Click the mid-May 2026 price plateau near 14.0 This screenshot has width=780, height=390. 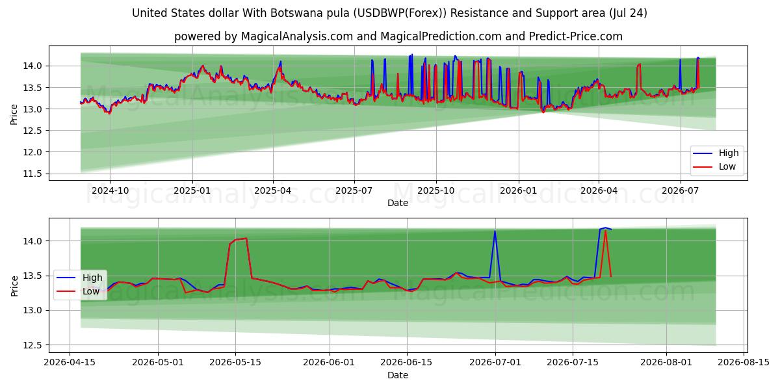point(238,240)
